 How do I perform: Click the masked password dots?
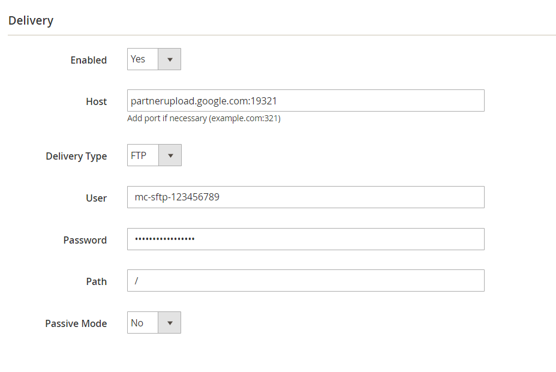point(164,239)
